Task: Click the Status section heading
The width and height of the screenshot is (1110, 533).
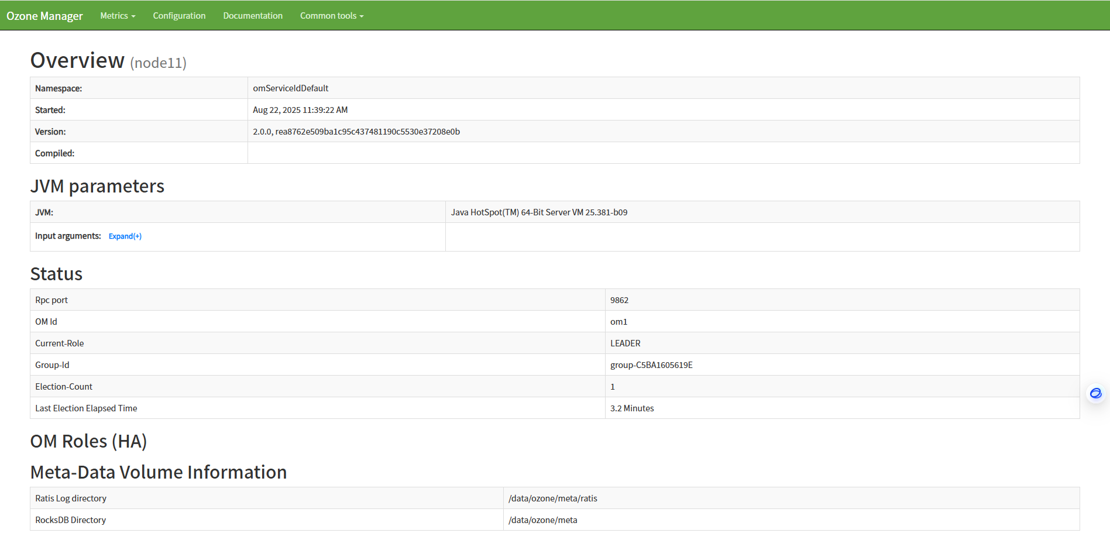Action: pyautogui.click(x=56, y=274)
